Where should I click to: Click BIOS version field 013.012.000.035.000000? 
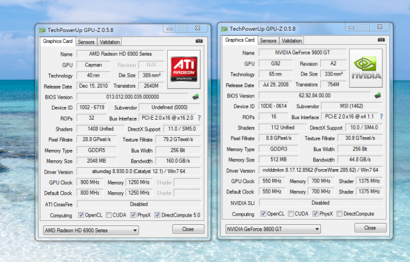point(133,97)
